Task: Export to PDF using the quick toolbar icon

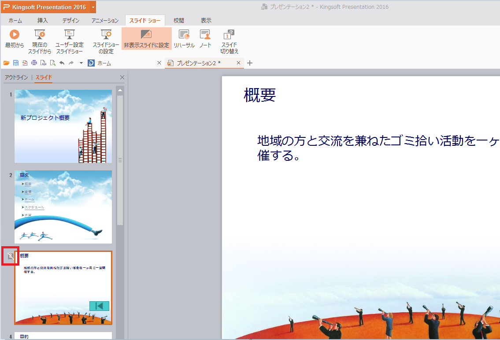Action: pyautogui.click(x=25, y=63)
